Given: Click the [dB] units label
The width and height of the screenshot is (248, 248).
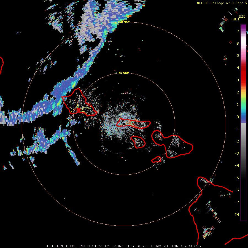Looking at the screenshot, I should (x=235, y=19).
